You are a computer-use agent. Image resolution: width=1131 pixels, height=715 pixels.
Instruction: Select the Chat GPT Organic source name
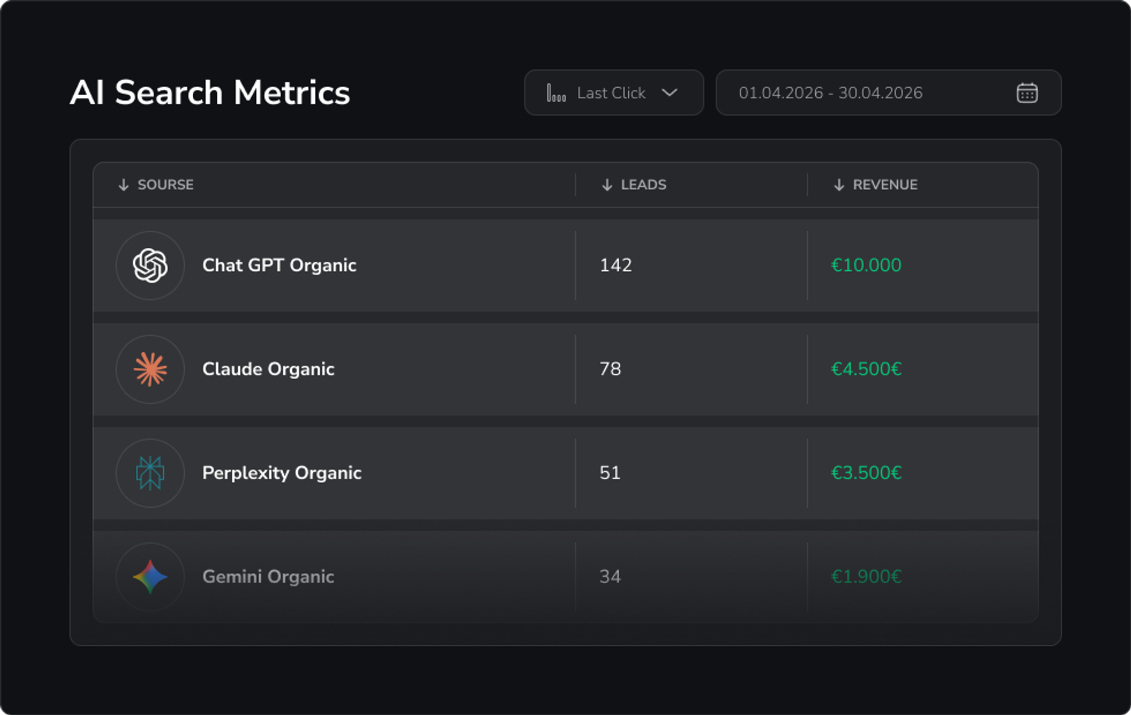point(279,266)
